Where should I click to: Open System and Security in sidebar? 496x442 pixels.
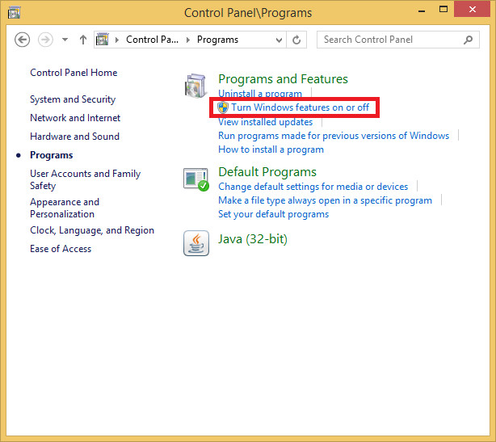coord(73,99)
